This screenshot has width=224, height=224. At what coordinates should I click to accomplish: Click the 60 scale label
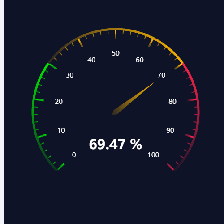point(140,60)
